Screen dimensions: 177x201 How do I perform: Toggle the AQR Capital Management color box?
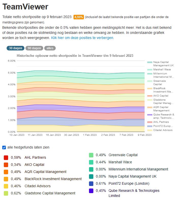point(6,172)
